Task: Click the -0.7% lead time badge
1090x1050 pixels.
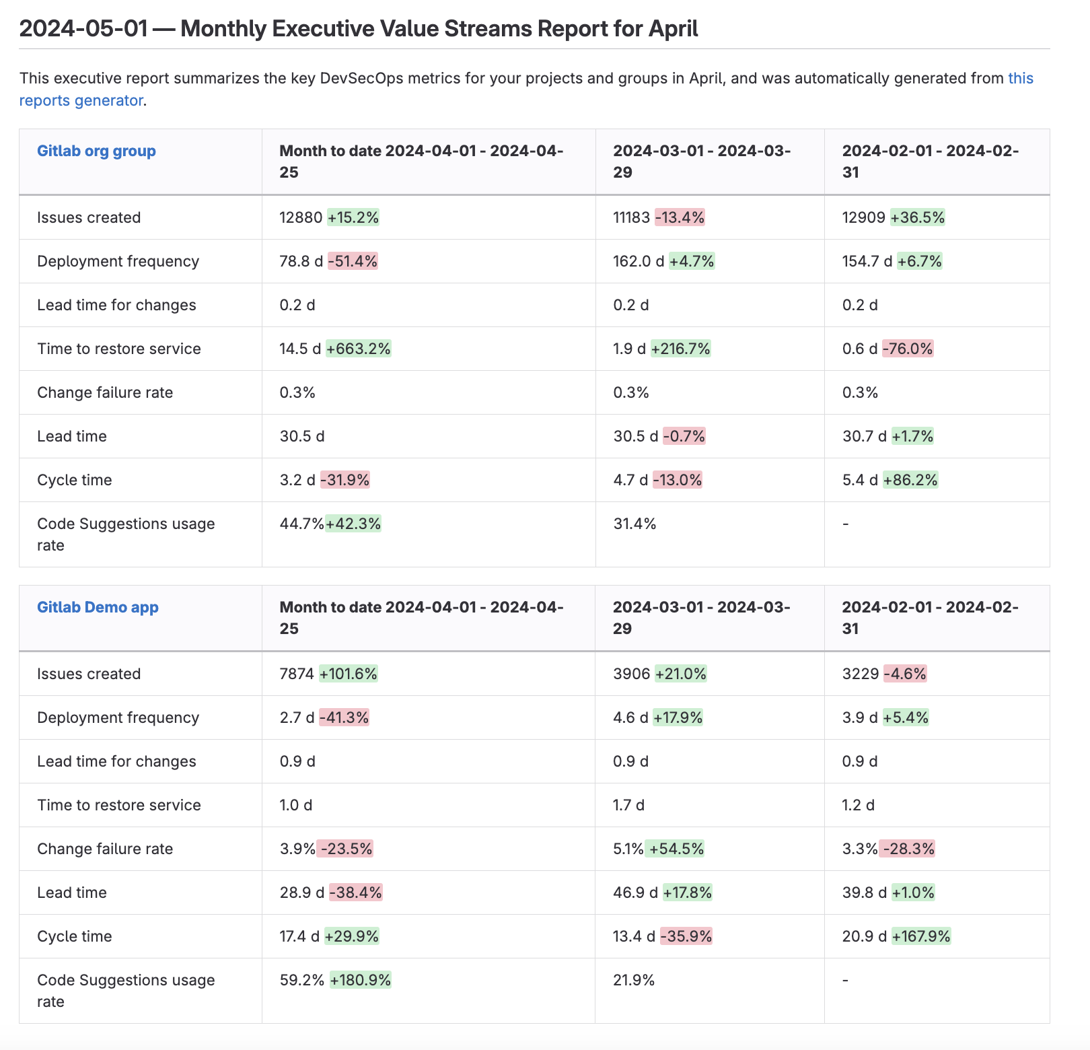Action: tap(684, 436)
